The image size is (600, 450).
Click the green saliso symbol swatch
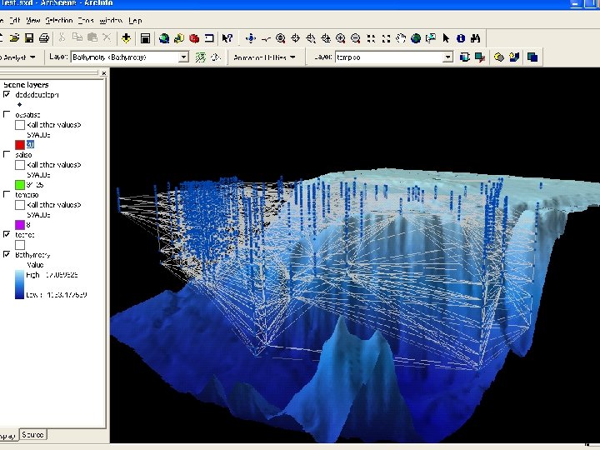coord(20,185)
